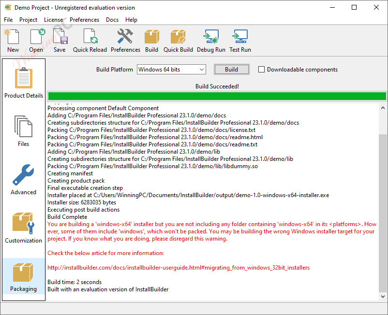
Task: Launch Test Run from toolbar
Action: [x=240, y=41]
